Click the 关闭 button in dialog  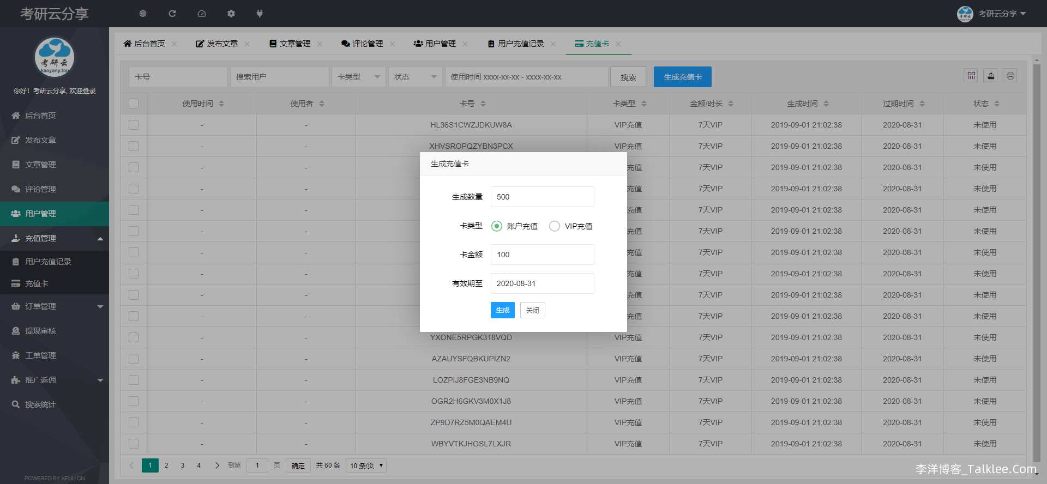click(532, 310)
